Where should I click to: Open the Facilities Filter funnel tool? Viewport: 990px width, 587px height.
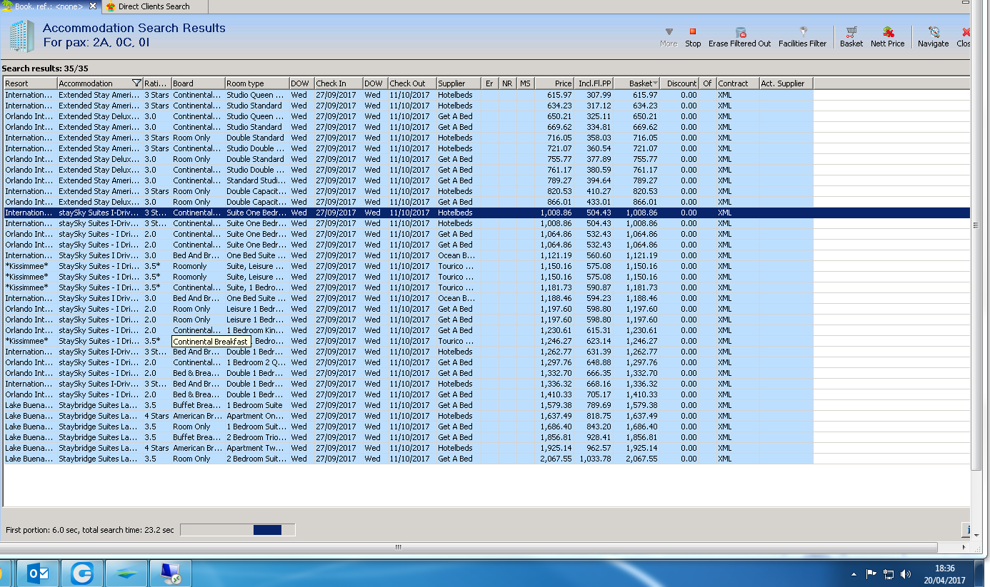802,37
